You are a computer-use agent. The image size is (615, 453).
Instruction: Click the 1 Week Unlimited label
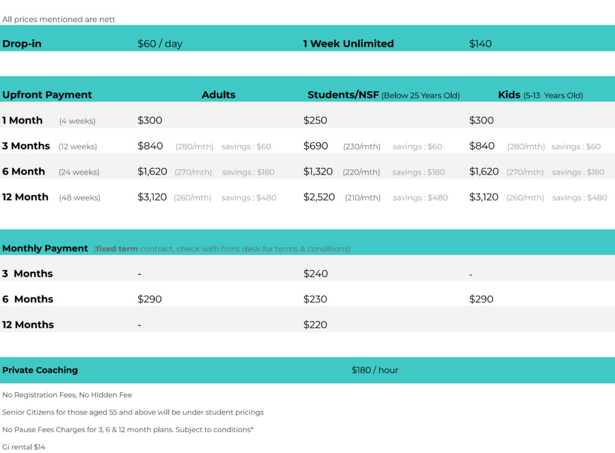point(348,44)
